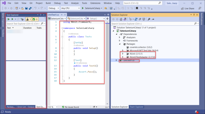Expand the NUnit (3.13.1) package node
Screen dimensions: 205x114
[x=123, y=54]
